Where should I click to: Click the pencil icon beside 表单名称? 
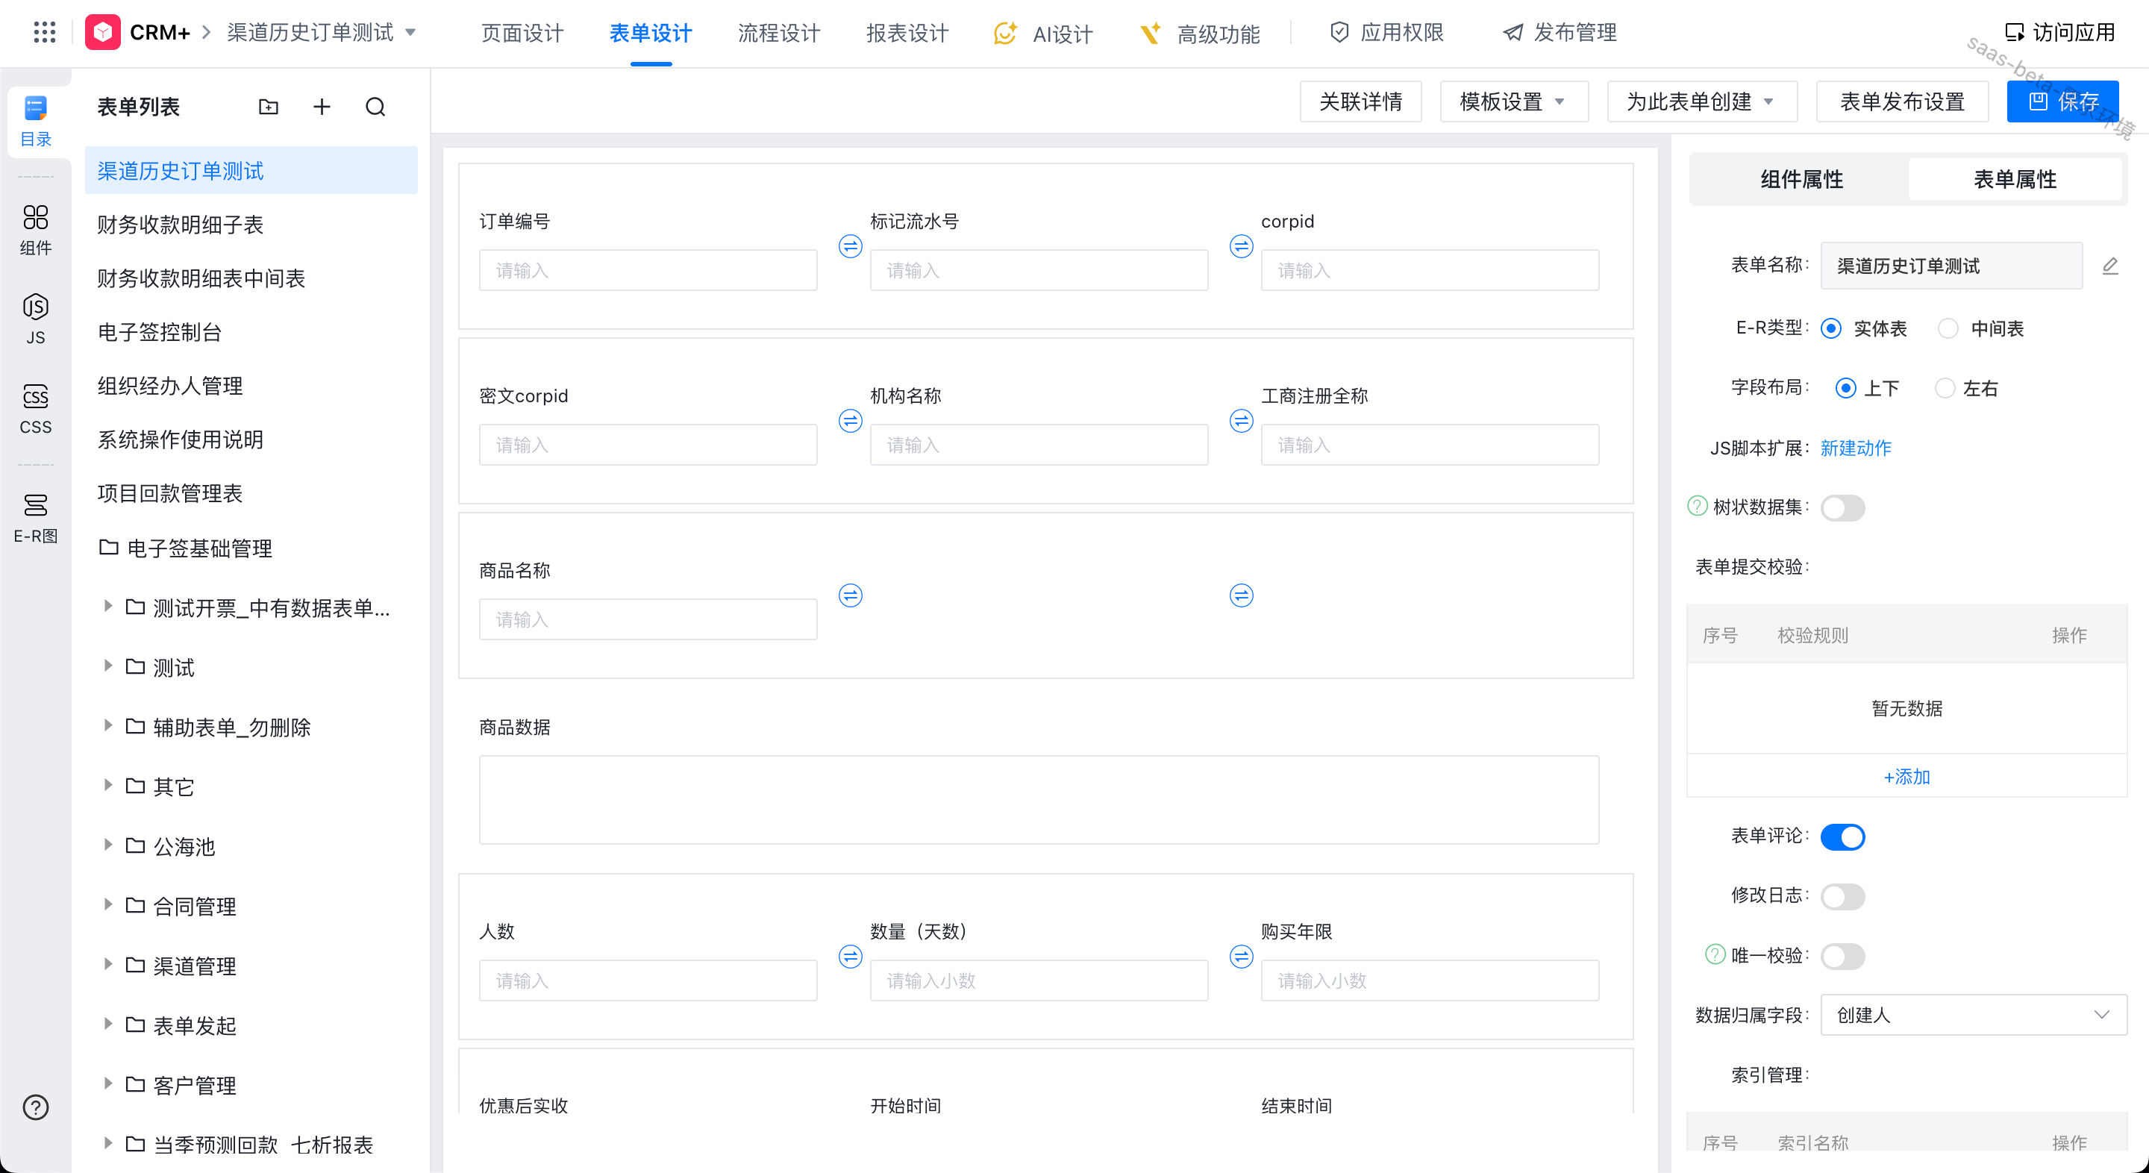pyautogui.click(x=2109, y=266)
